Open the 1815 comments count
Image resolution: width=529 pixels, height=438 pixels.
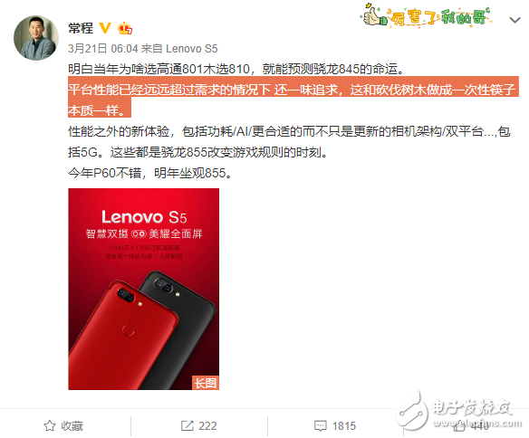click(x=344, y=426)
